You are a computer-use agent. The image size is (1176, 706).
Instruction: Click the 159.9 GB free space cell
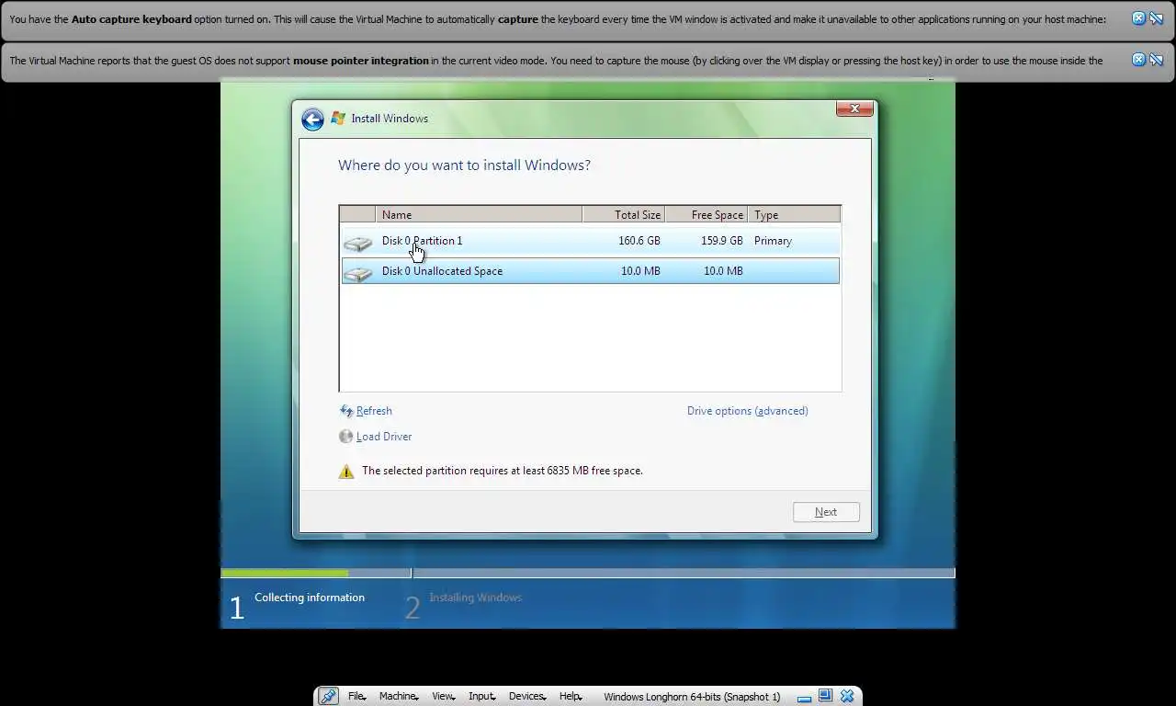coord(722,241)
